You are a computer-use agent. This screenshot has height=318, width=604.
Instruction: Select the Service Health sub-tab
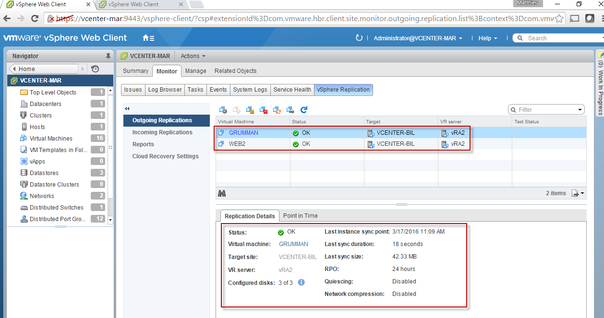point(292,90)
